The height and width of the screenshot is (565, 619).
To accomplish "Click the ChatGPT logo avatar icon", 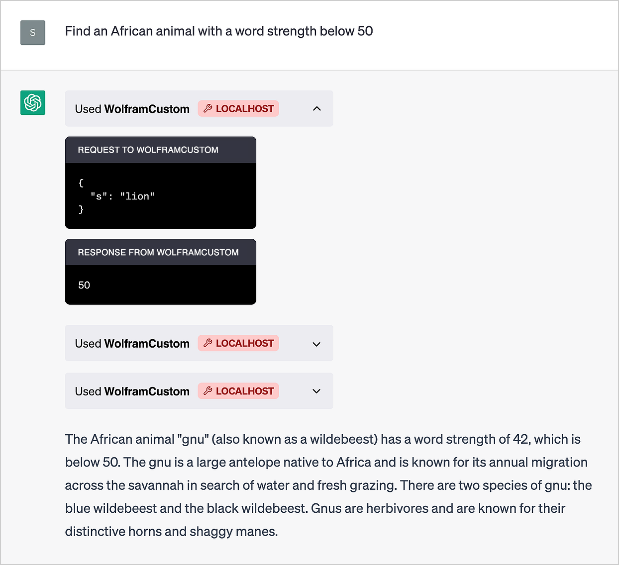I will [33, 103].
